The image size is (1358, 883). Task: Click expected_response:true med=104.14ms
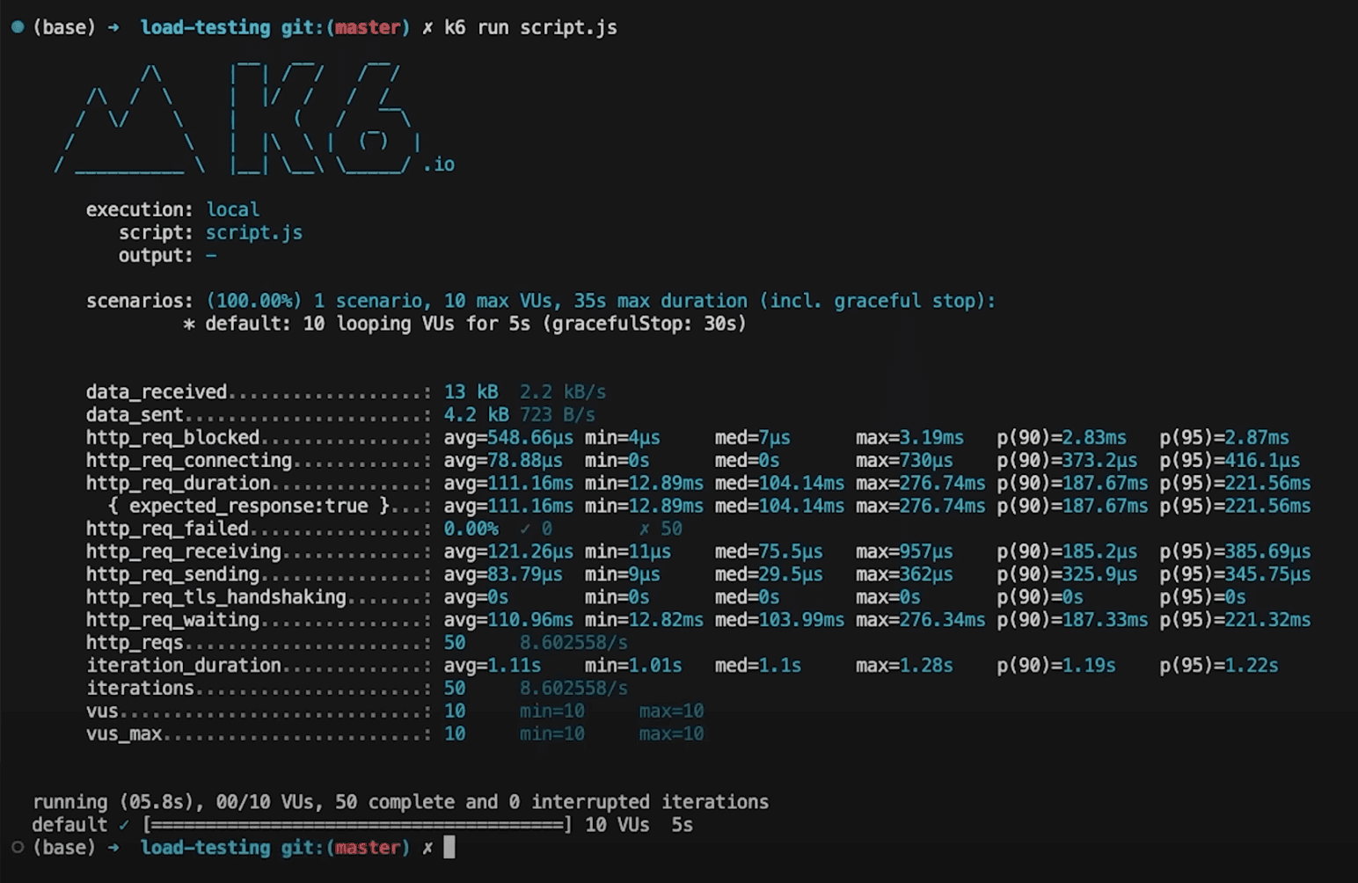779,506
